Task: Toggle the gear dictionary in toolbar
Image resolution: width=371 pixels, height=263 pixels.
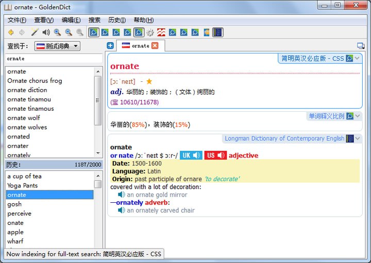Action: tap(150, 32)
